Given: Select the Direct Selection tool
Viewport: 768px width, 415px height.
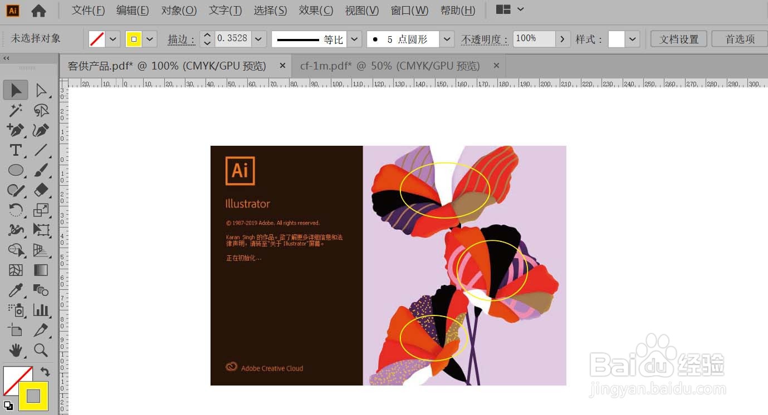Looking at the screenshot, I should [41, 90].
